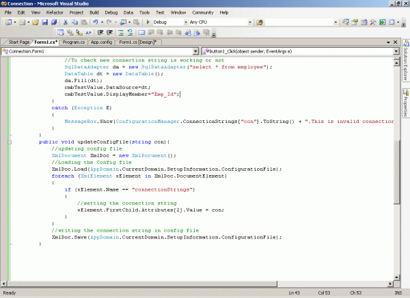Click vertical scrollbar down arrow
Screen dimensions: 410x298
pyautogui.click(x=396, y=277)
